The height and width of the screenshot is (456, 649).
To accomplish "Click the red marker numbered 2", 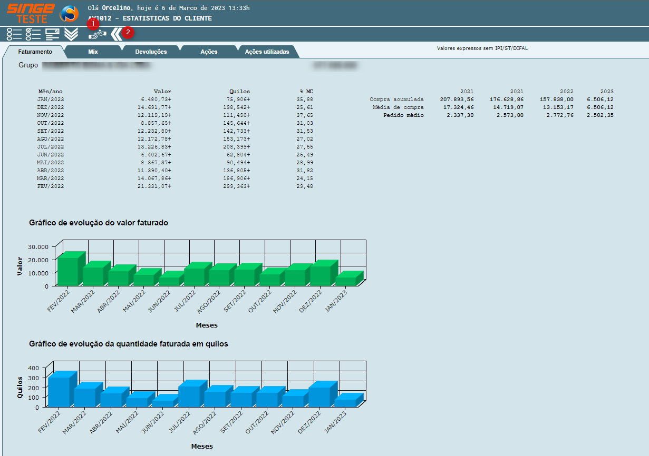I will click(128, 32).
